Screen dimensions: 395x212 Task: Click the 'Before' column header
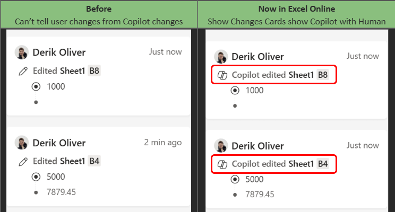99,9
